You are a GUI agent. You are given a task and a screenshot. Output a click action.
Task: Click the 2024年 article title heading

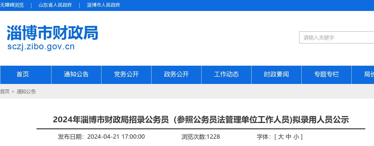tap(201, 119)
